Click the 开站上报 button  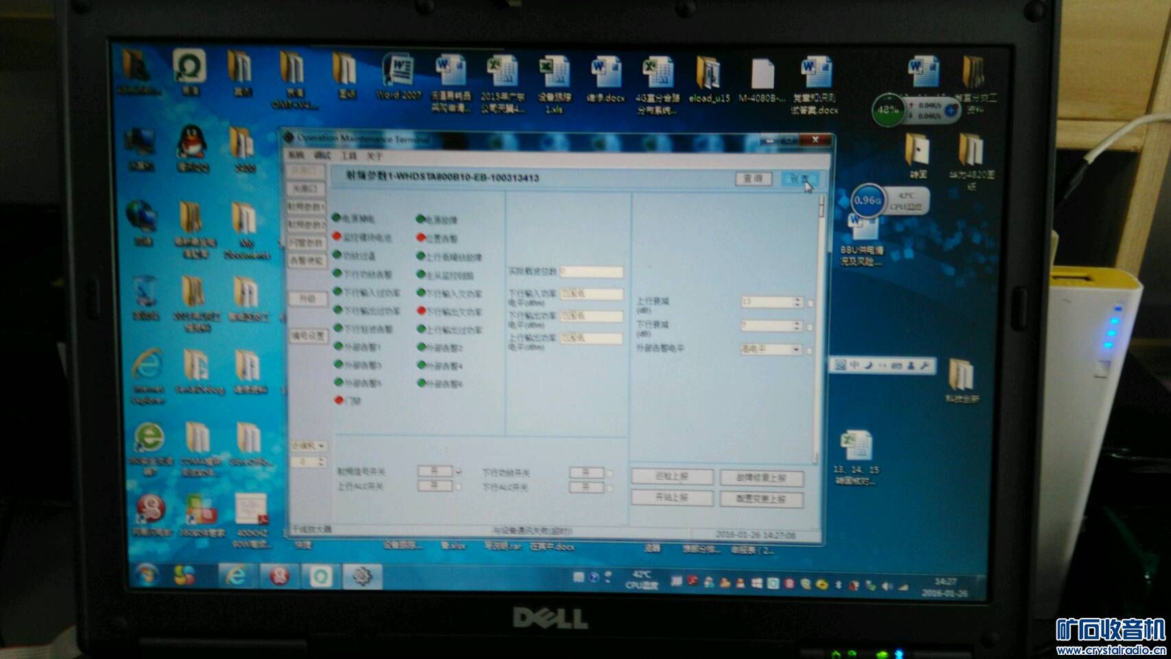point(672,497)
